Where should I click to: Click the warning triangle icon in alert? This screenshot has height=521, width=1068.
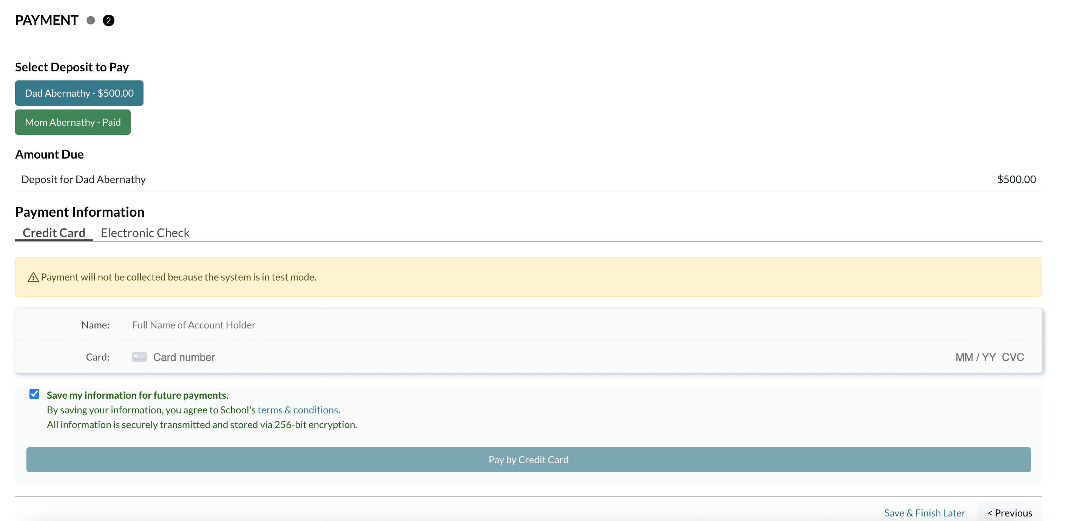33,277
